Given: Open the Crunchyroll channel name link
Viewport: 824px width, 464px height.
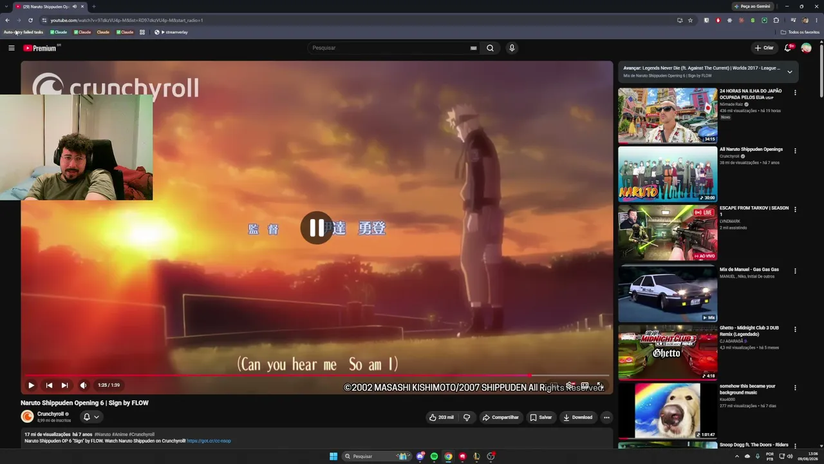Looking at the screenshot, I should [x=50, y=414].
